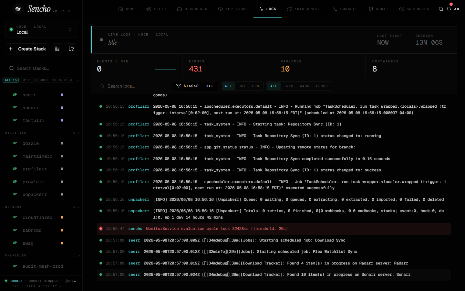
Task: Click the Warnings 10 counter
Action: click(x=320, y=66)
